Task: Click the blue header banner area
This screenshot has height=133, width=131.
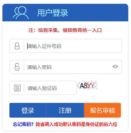Action: click(x=65, y=13)
